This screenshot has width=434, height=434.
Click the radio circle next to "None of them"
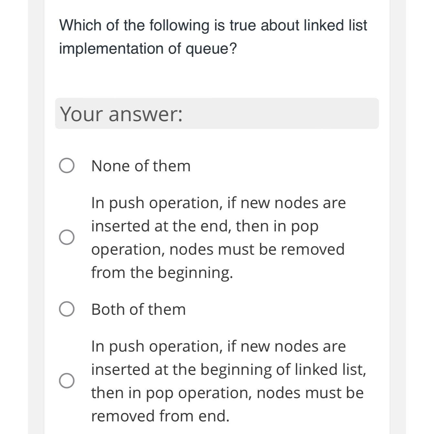click(67, 165)
